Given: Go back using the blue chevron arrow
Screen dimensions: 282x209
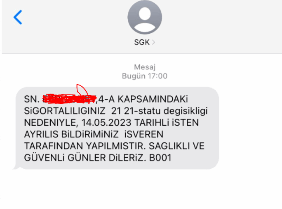Looking at the screenshot, I should [x=18, y=17].
